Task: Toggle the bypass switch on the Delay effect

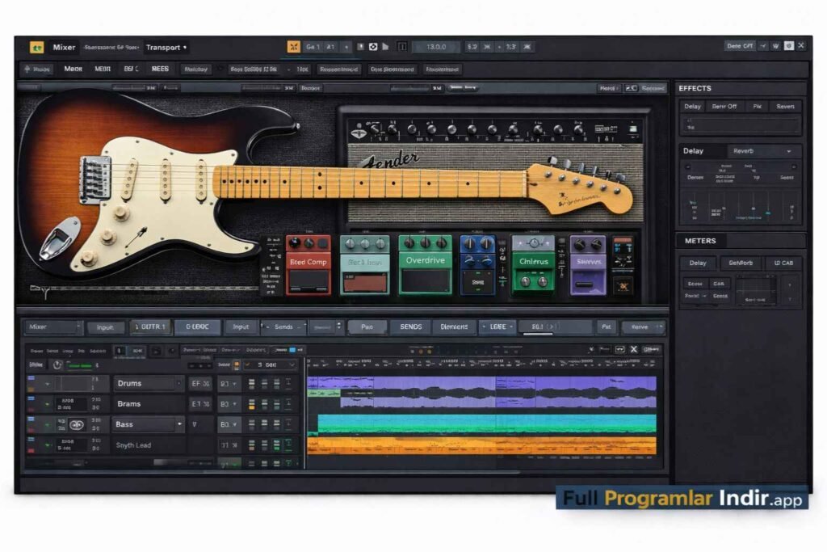Action: [x=724, y=107]
